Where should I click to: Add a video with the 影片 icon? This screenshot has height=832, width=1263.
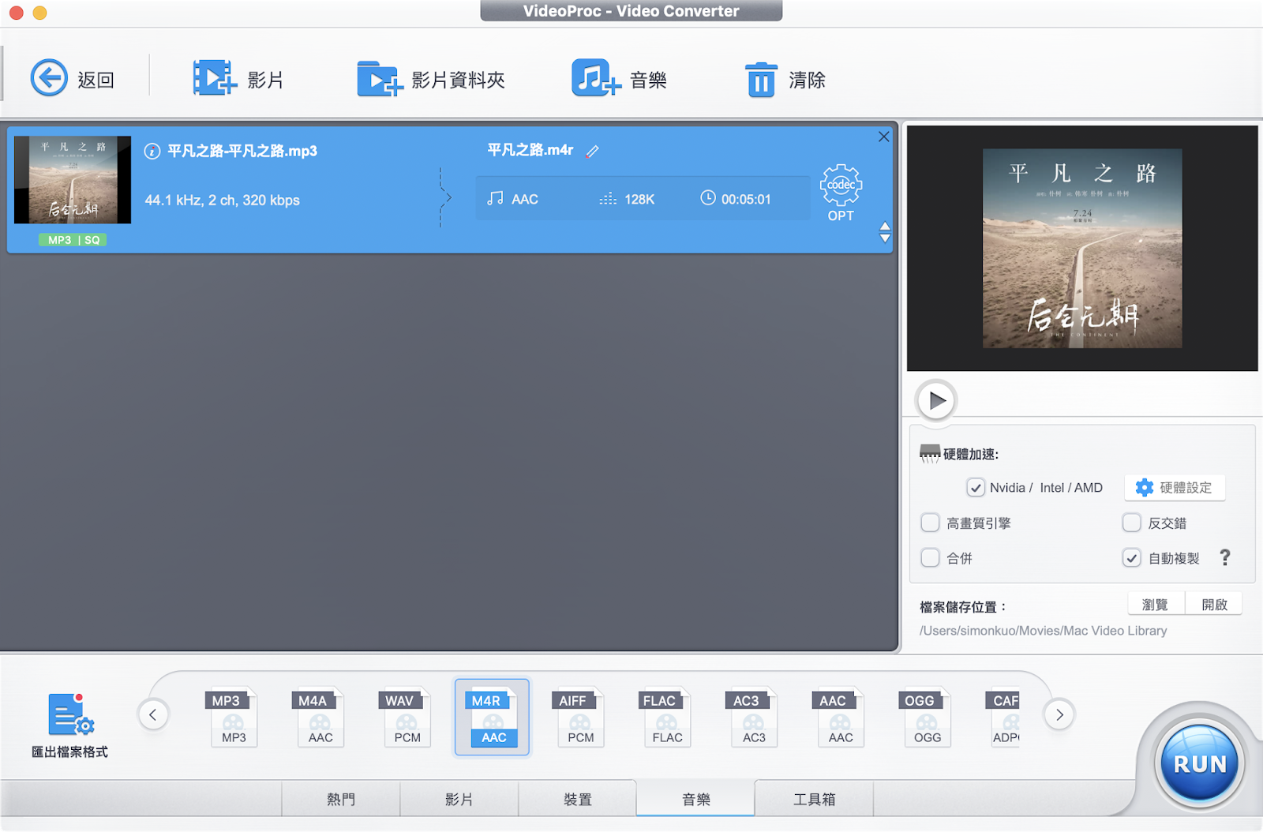(215, 78)
